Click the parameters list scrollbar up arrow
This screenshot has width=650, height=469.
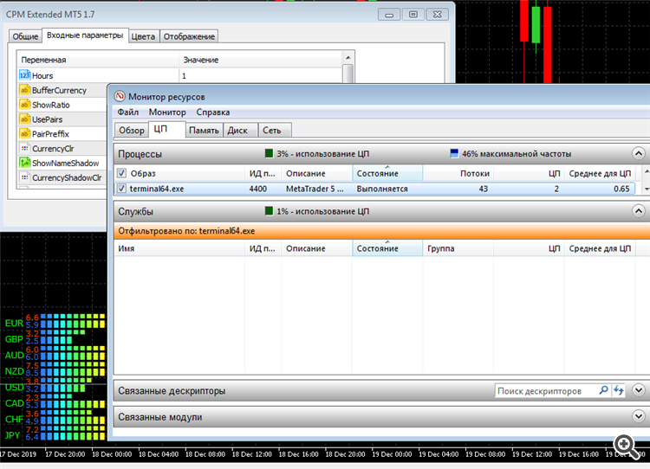click(348, 57)
